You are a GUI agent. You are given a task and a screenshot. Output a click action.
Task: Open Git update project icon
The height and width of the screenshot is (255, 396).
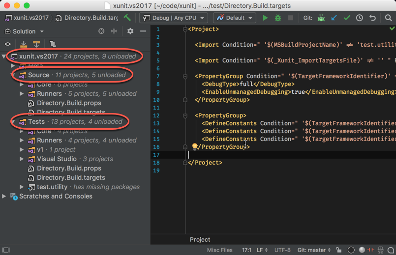click(321, 18)
